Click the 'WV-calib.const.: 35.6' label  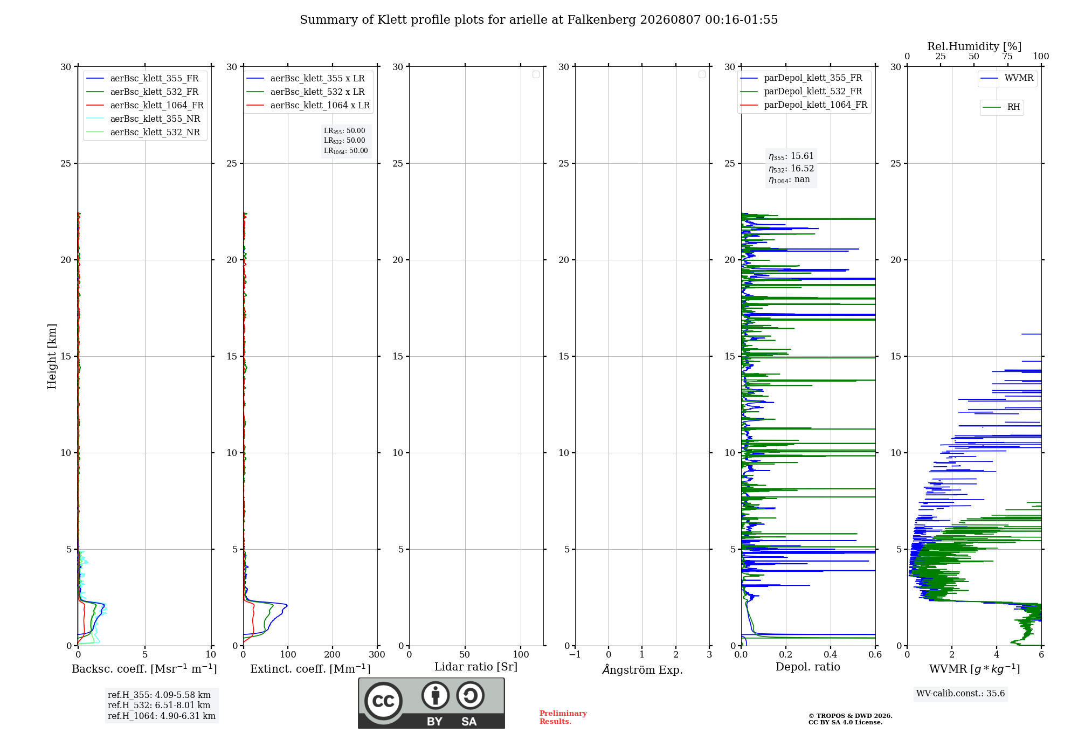click(960, 694)
